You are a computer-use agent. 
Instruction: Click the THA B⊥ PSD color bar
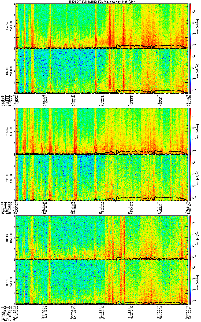pyautogui.click(x=190, y=26)
